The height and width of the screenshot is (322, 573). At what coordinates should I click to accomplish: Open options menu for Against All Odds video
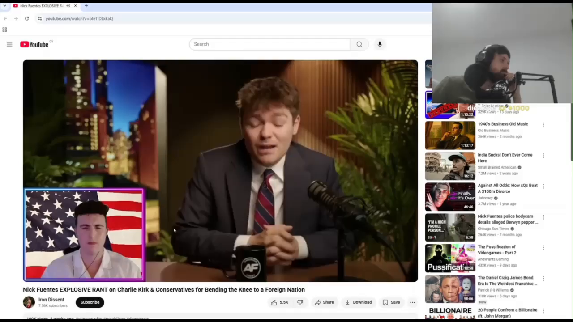pyautogui.click(x=543, y=186)
